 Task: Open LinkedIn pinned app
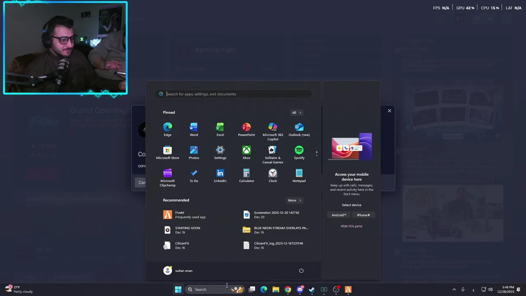[x=220, y=176]
